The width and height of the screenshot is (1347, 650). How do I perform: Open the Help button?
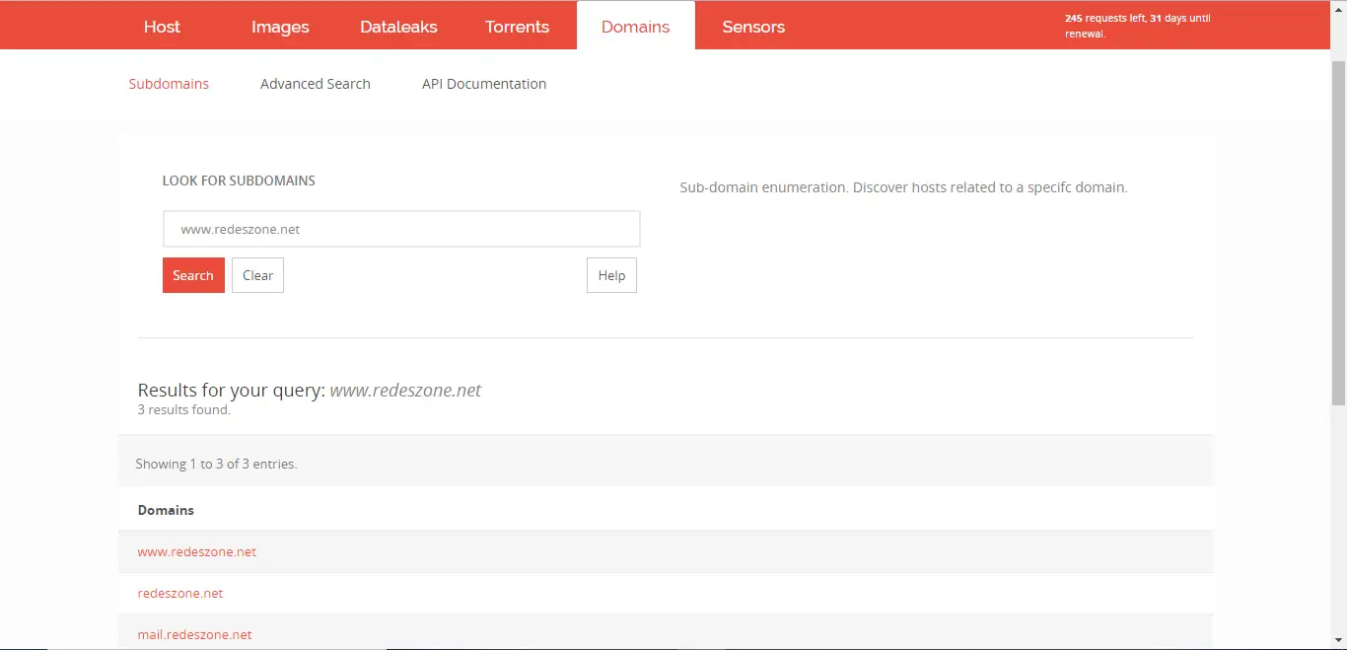[x=611, y=275]
